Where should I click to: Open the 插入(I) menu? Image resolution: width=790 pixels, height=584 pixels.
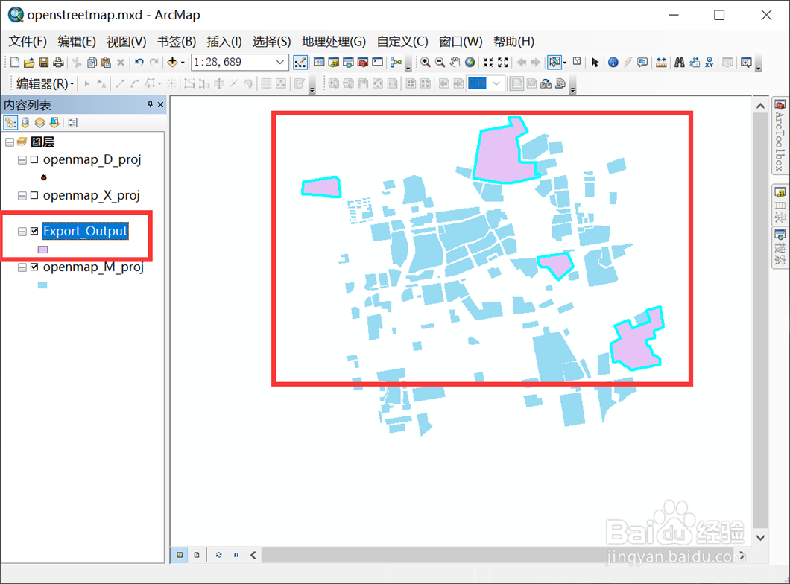click(224, 41)
